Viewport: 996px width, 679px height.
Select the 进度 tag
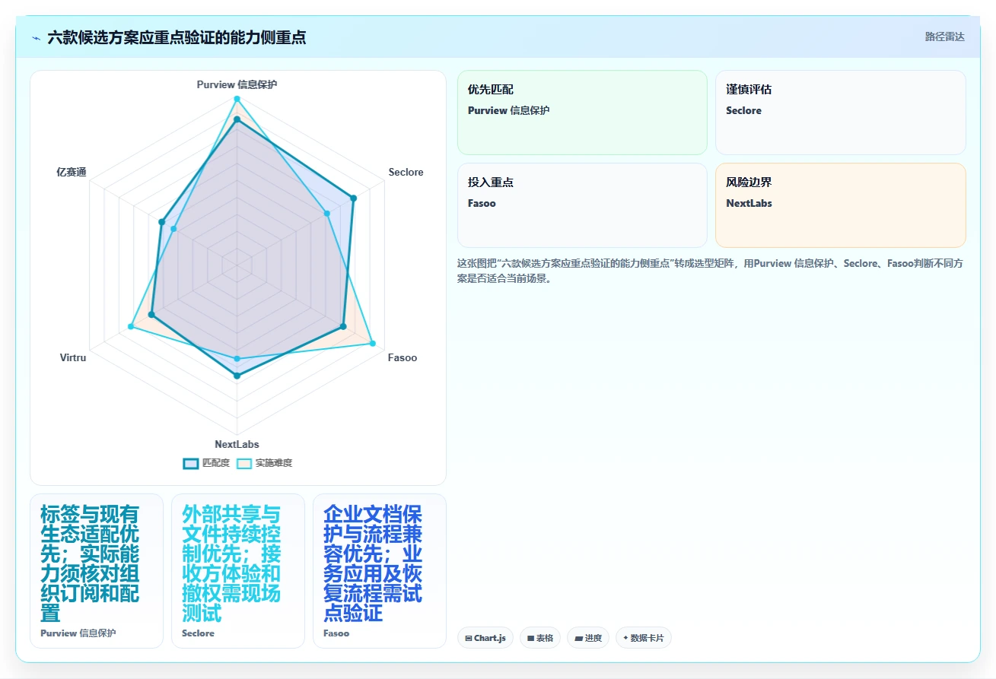pyautogui.click(x=588, y=638)
